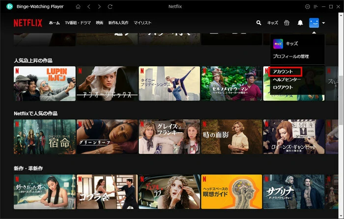Click the Netflixで人気の作品 row heading
This screenshot has height=219, width=344.
pos(35,113)
